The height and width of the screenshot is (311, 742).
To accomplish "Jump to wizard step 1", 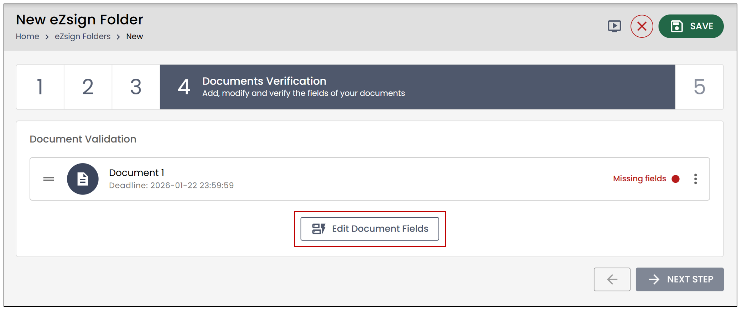I will 40,87.
